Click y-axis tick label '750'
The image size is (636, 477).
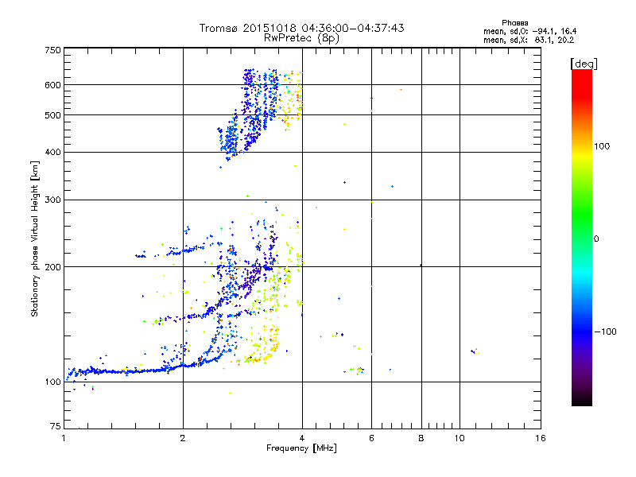(x=52, y=50)
